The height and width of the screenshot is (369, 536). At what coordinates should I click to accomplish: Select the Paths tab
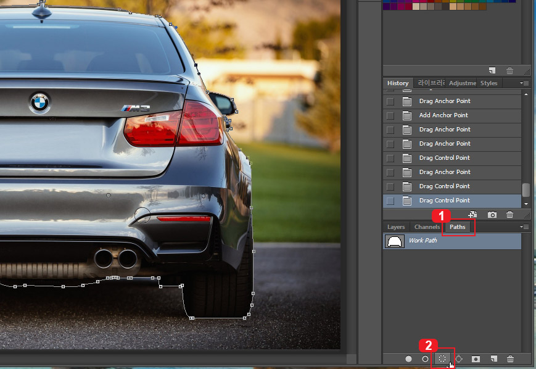[458, 226]
